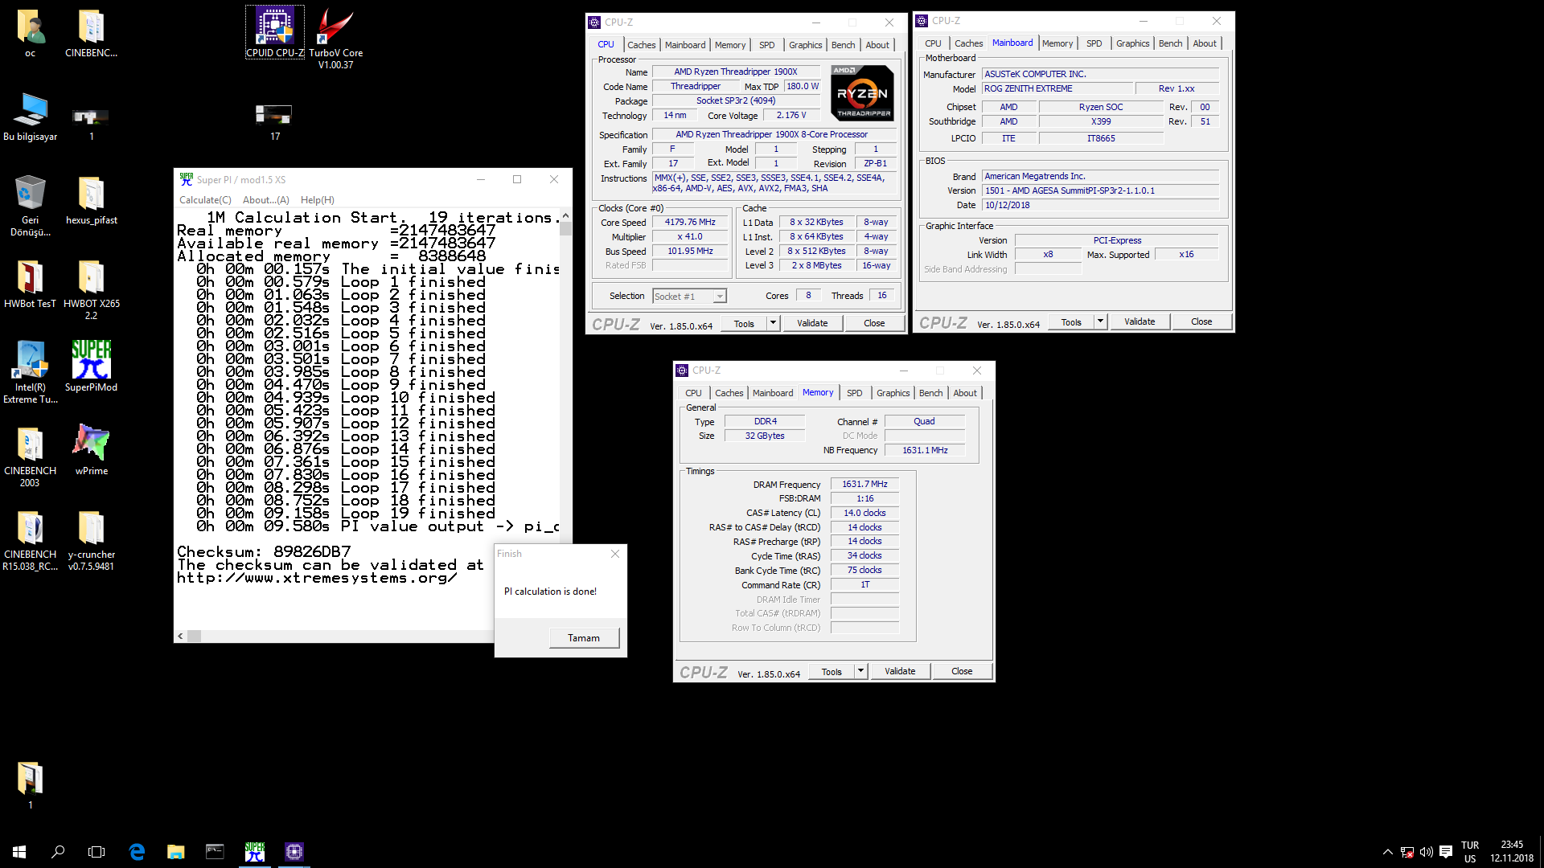This screenshot has height=868, width=1544.
Task: Open the Windows Start menu
Action: pyautogui.click(x=19, y=851)
